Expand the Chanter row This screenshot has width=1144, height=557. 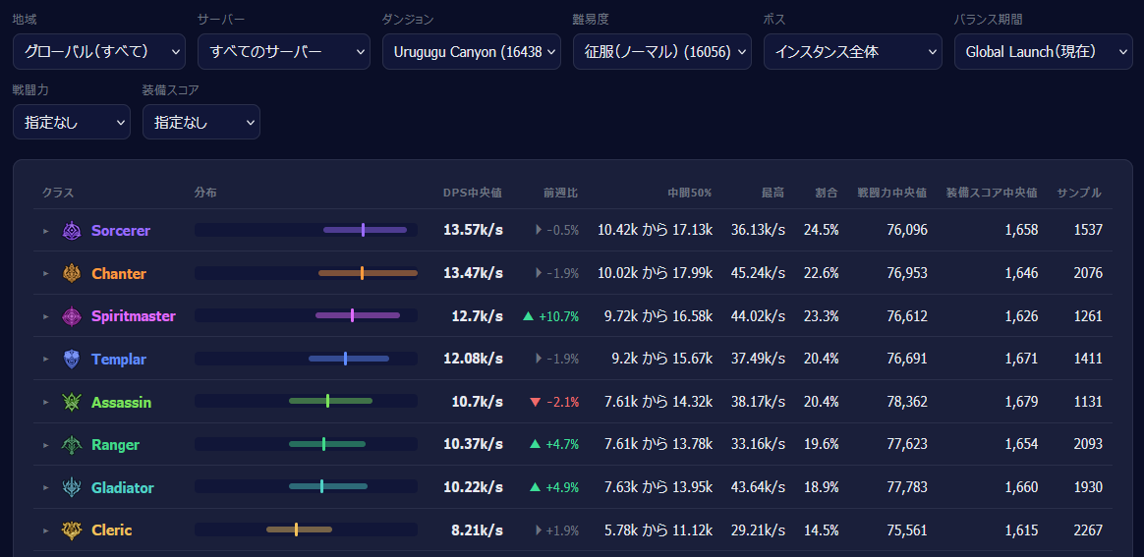(46, 273)
